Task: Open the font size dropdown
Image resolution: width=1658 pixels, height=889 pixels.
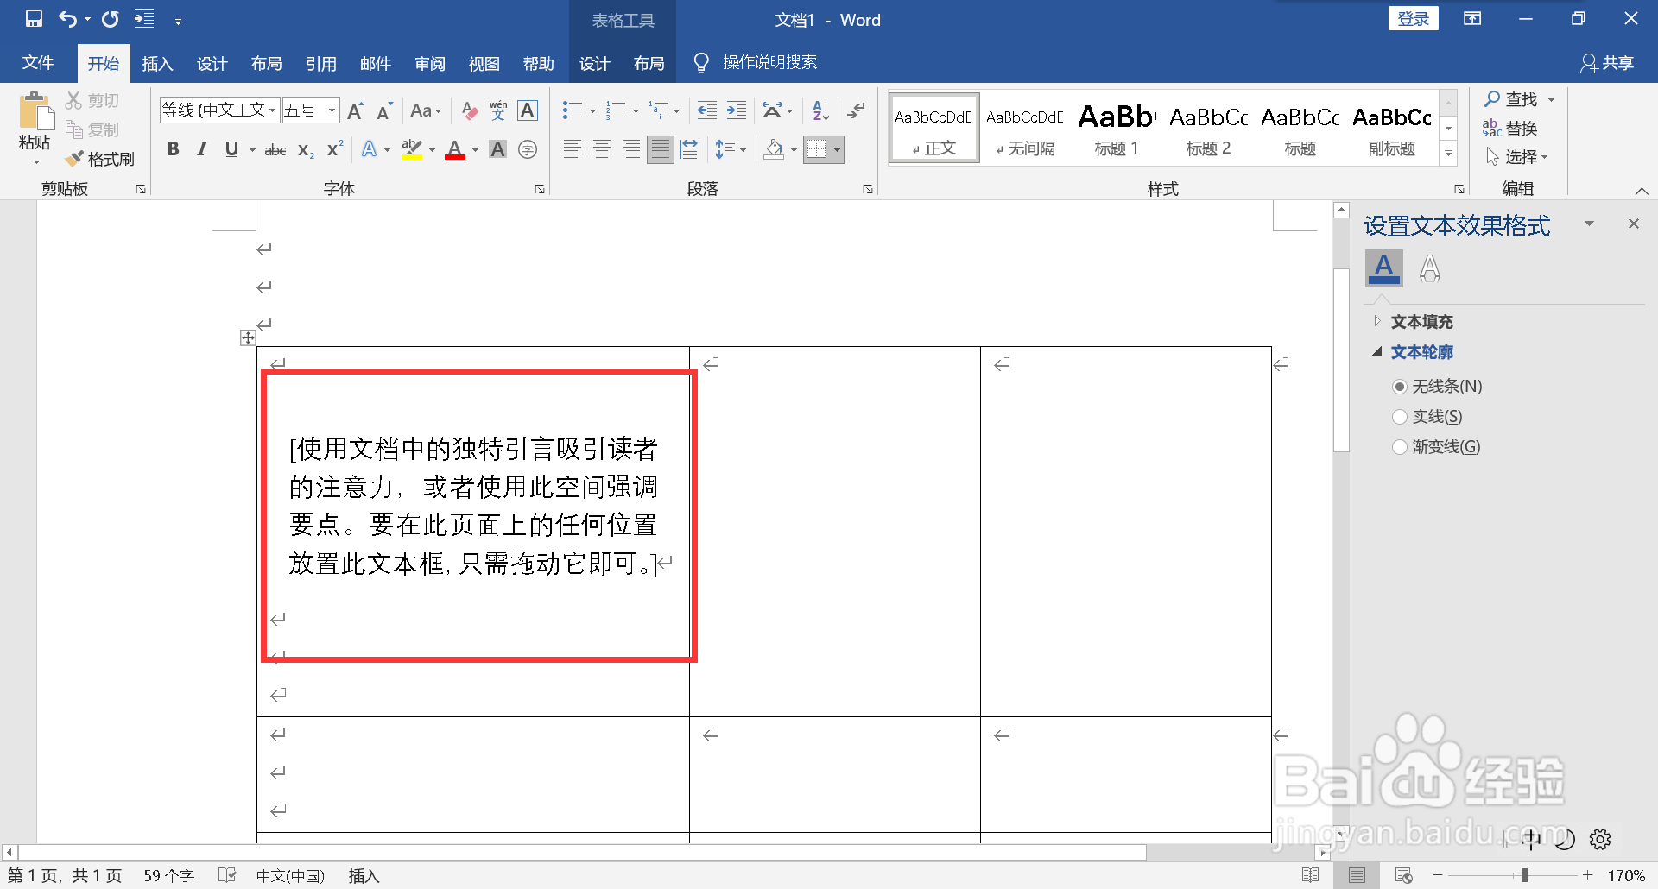Action: click(x=332, y=110)
